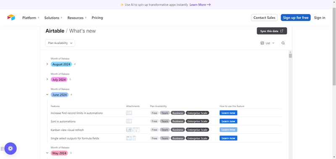Screen dimensions: 336x159
Task: Collapse the June 2024 group
Action: pos(47,95)
